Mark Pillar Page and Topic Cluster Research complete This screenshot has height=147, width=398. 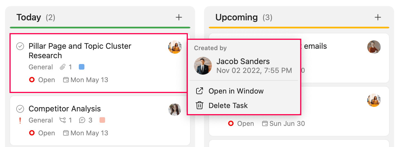tap(20, 46)
